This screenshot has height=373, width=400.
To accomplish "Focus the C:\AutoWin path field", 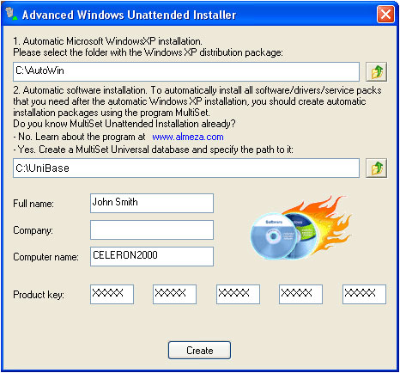I will point(186,71).
